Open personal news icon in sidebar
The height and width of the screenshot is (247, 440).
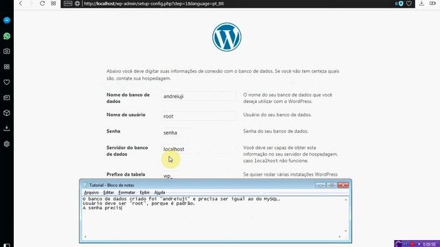click(7, 97)
